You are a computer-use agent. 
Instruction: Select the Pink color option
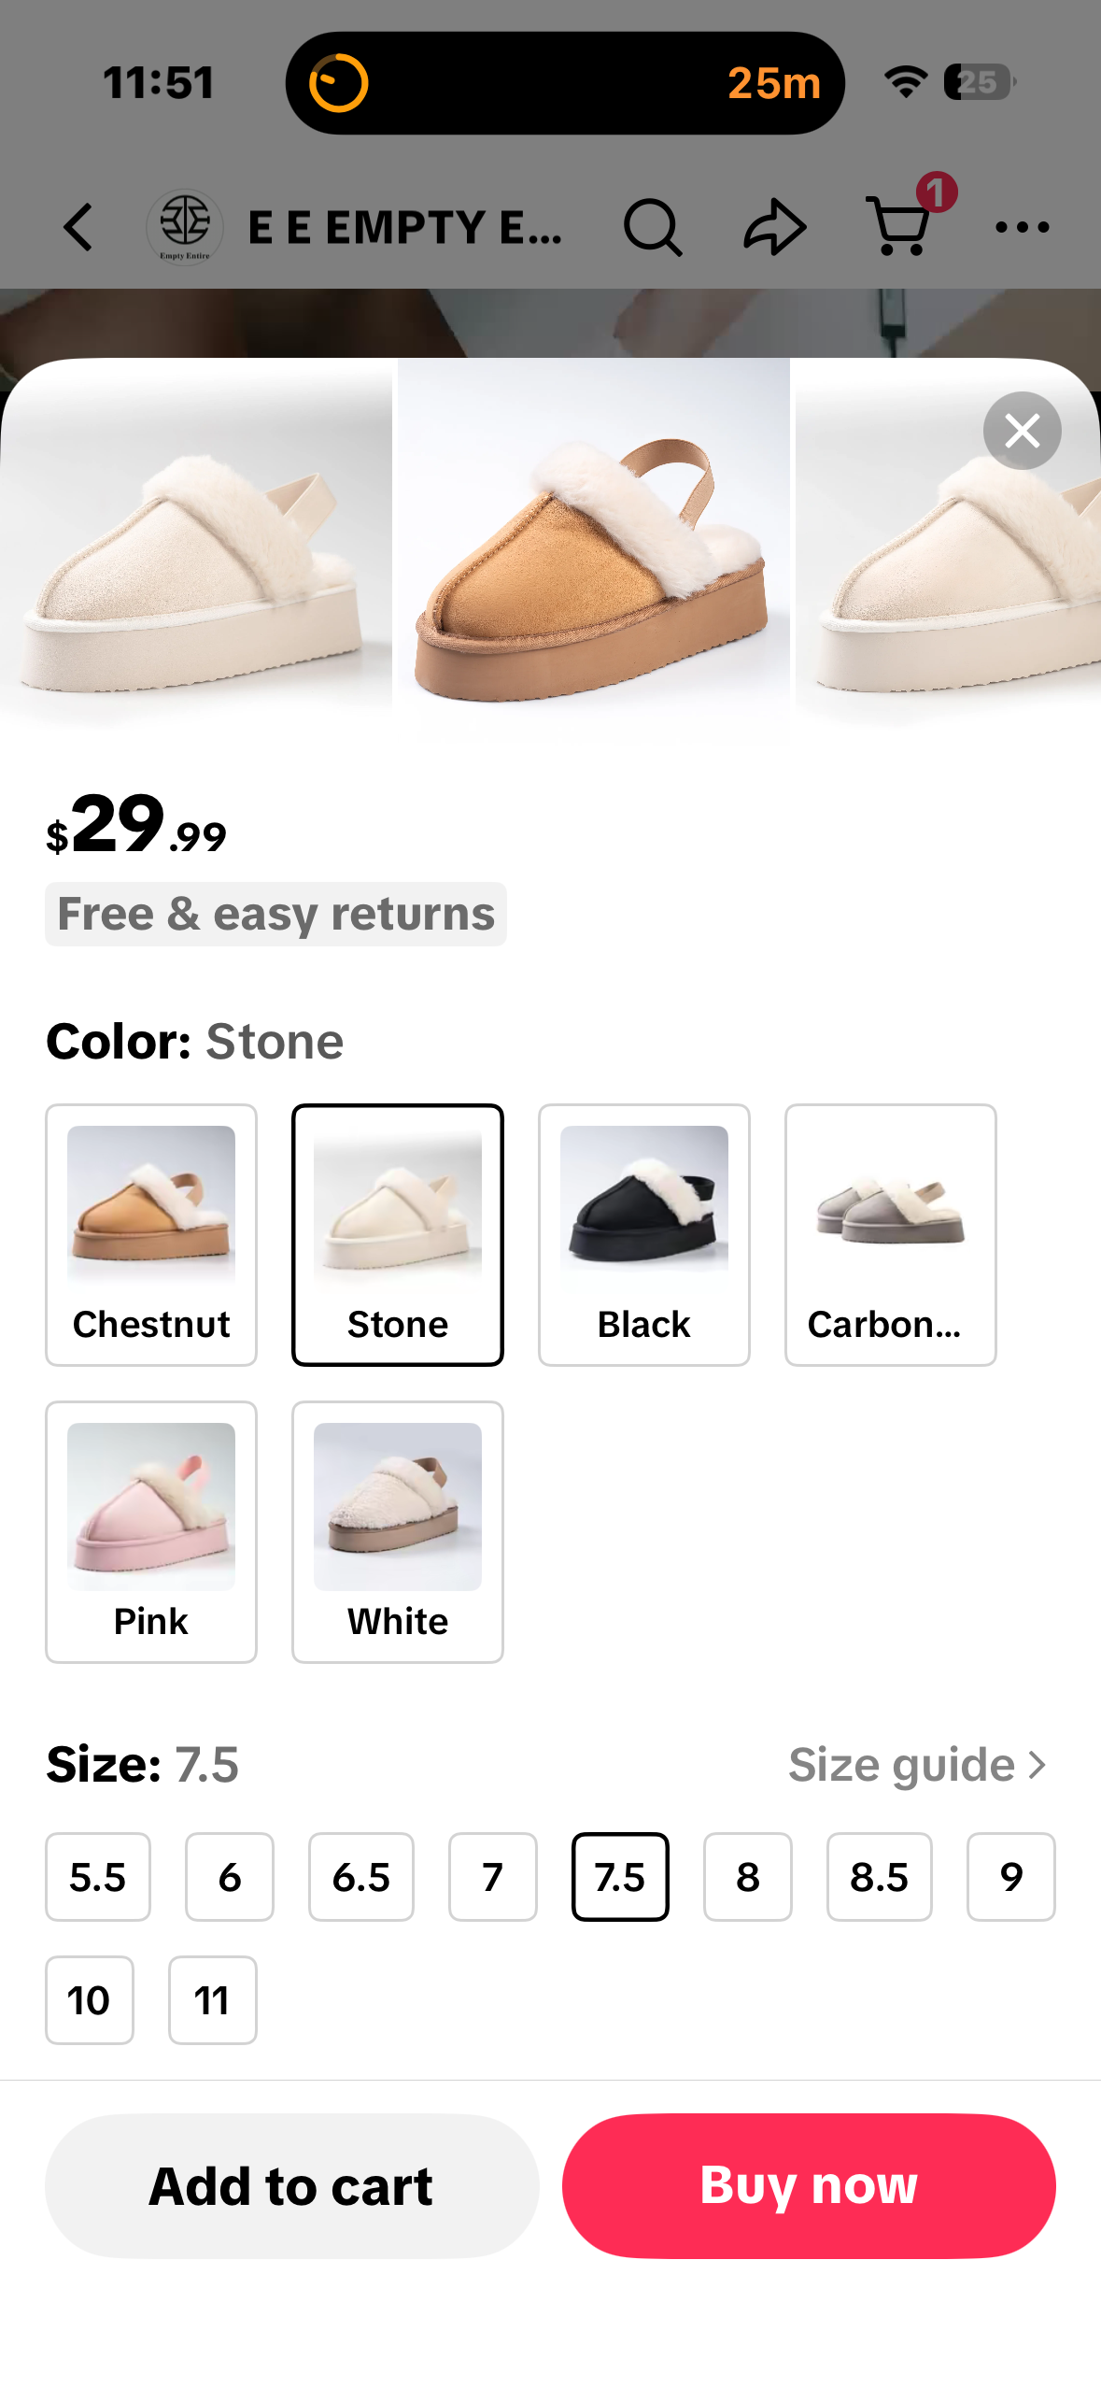pyautogui.click(x=151, y=1531)
